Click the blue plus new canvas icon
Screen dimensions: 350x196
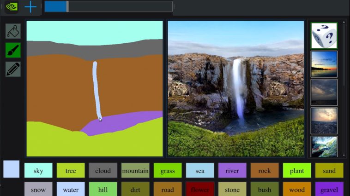click(x=30, y=7)
